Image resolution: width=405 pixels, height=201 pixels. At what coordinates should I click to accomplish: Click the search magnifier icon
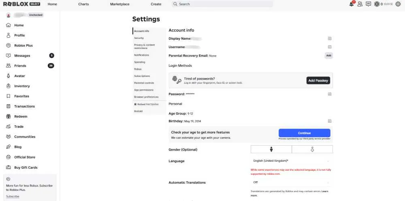point(175,4)
